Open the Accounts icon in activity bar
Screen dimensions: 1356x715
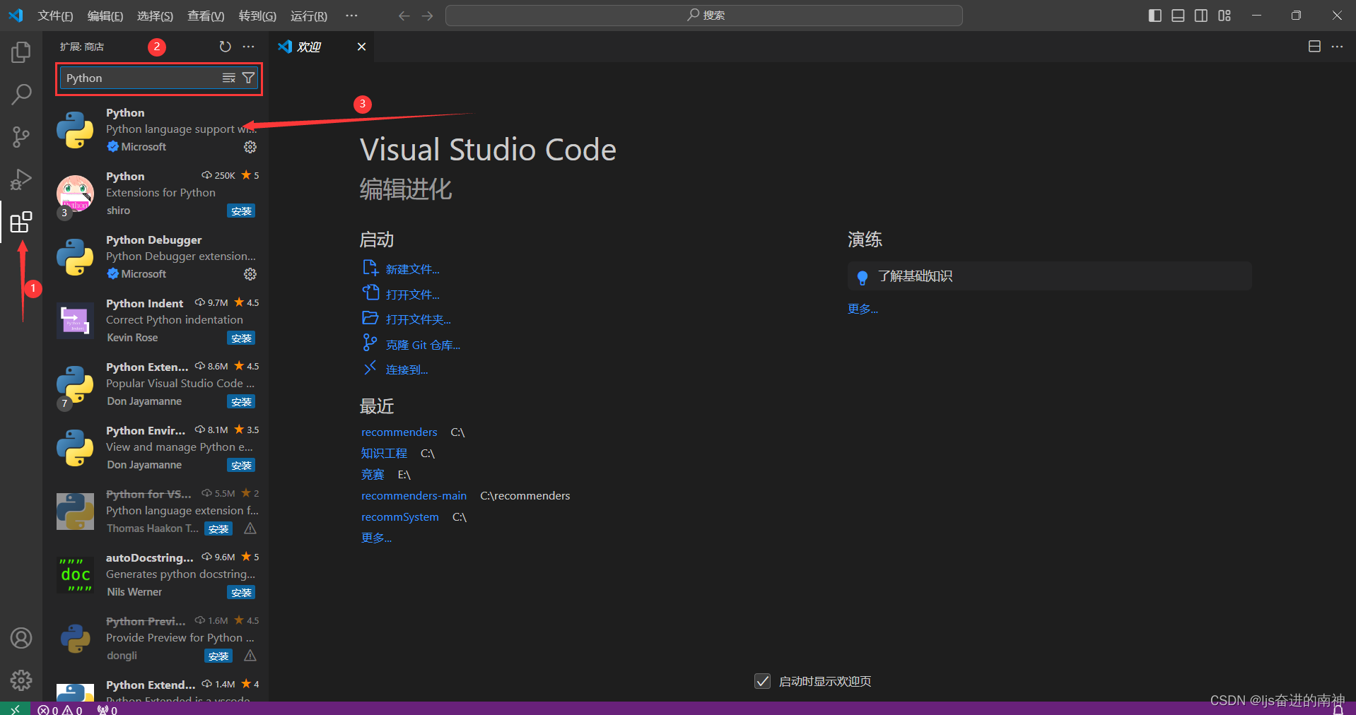21,638
